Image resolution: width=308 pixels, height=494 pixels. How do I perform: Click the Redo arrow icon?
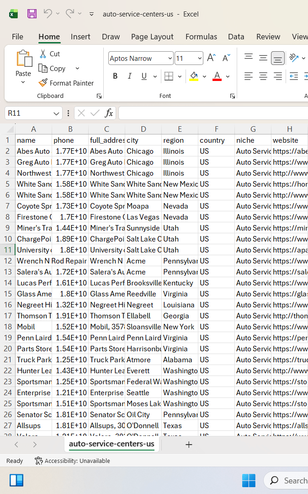click(x=70, y=14)
